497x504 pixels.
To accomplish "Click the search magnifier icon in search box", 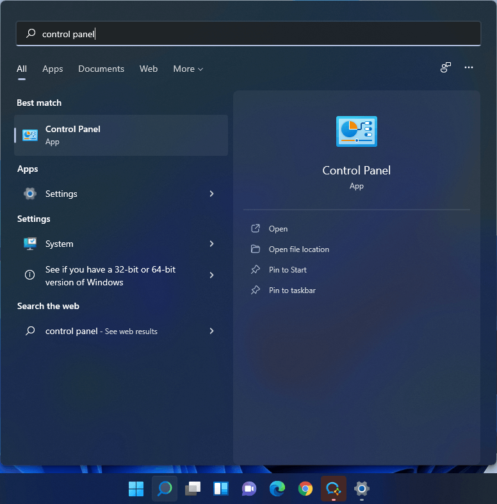I will pyautogui.click(x=31, y=33).
